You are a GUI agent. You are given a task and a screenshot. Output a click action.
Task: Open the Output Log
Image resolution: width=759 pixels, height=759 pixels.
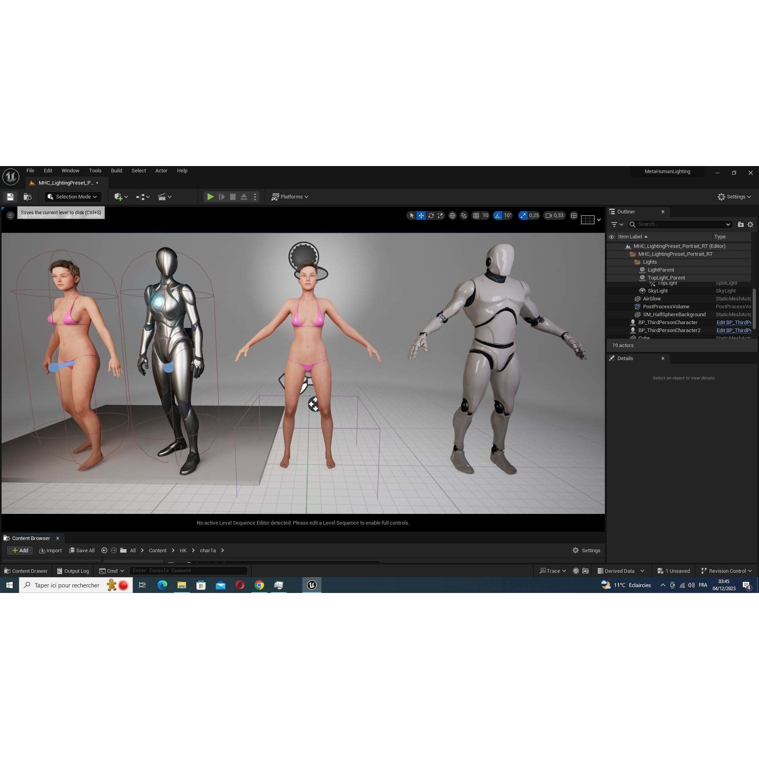[73, 571]
